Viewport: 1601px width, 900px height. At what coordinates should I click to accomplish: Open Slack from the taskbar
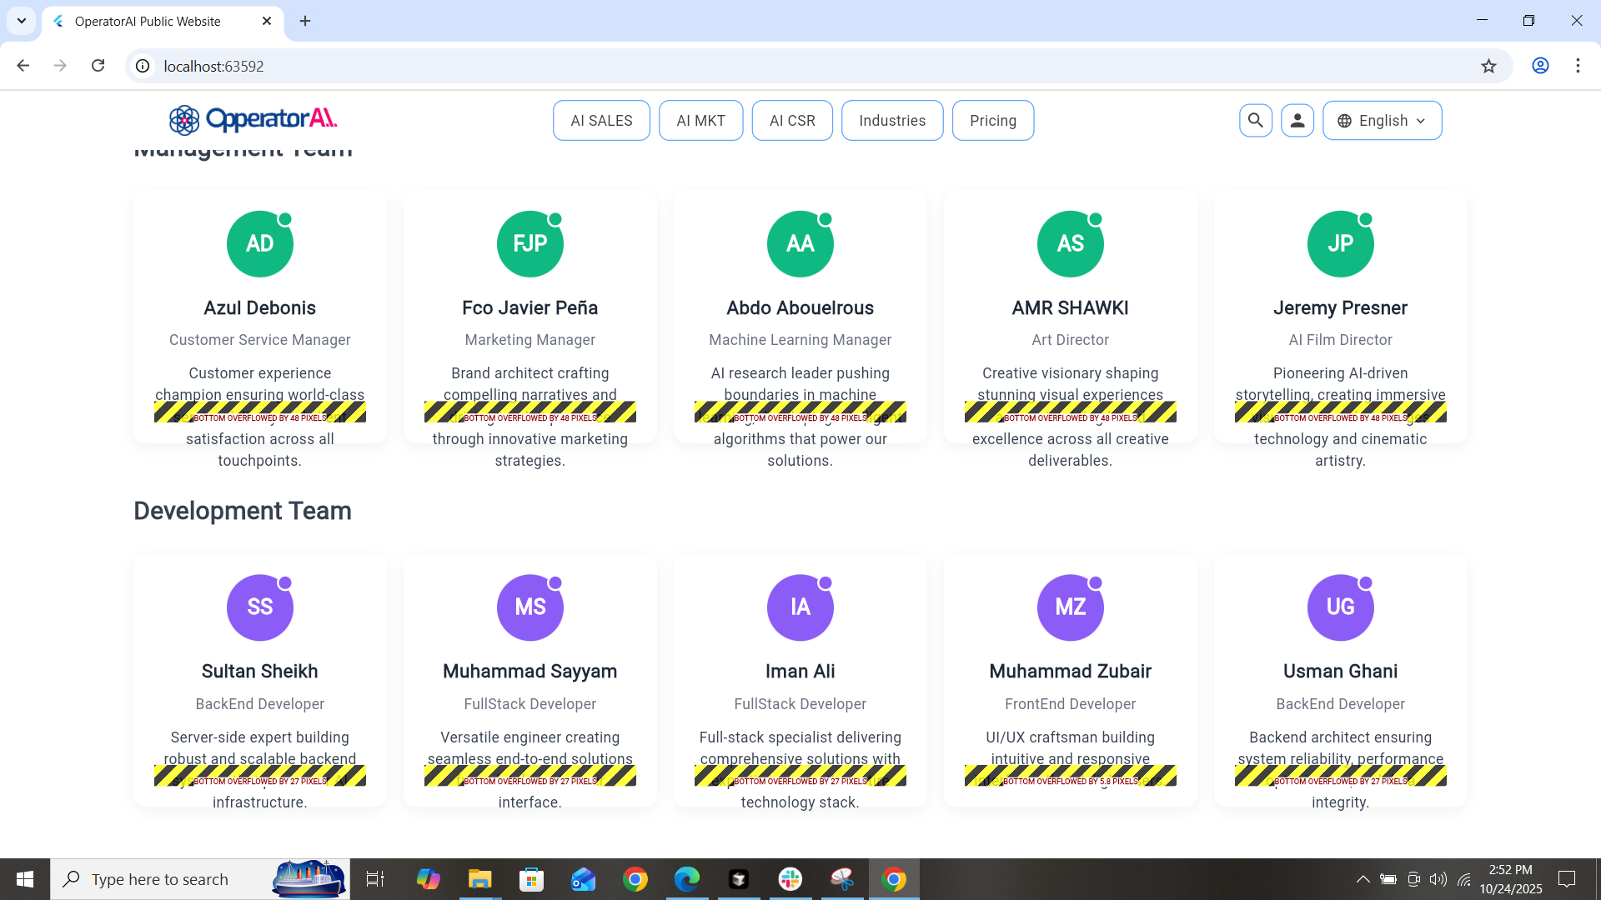click(790, 879)
